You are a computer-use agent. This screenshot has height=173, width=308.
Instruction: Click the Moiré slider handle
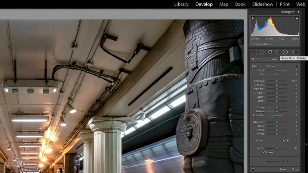pyautogui.click(x=277, y=130)
